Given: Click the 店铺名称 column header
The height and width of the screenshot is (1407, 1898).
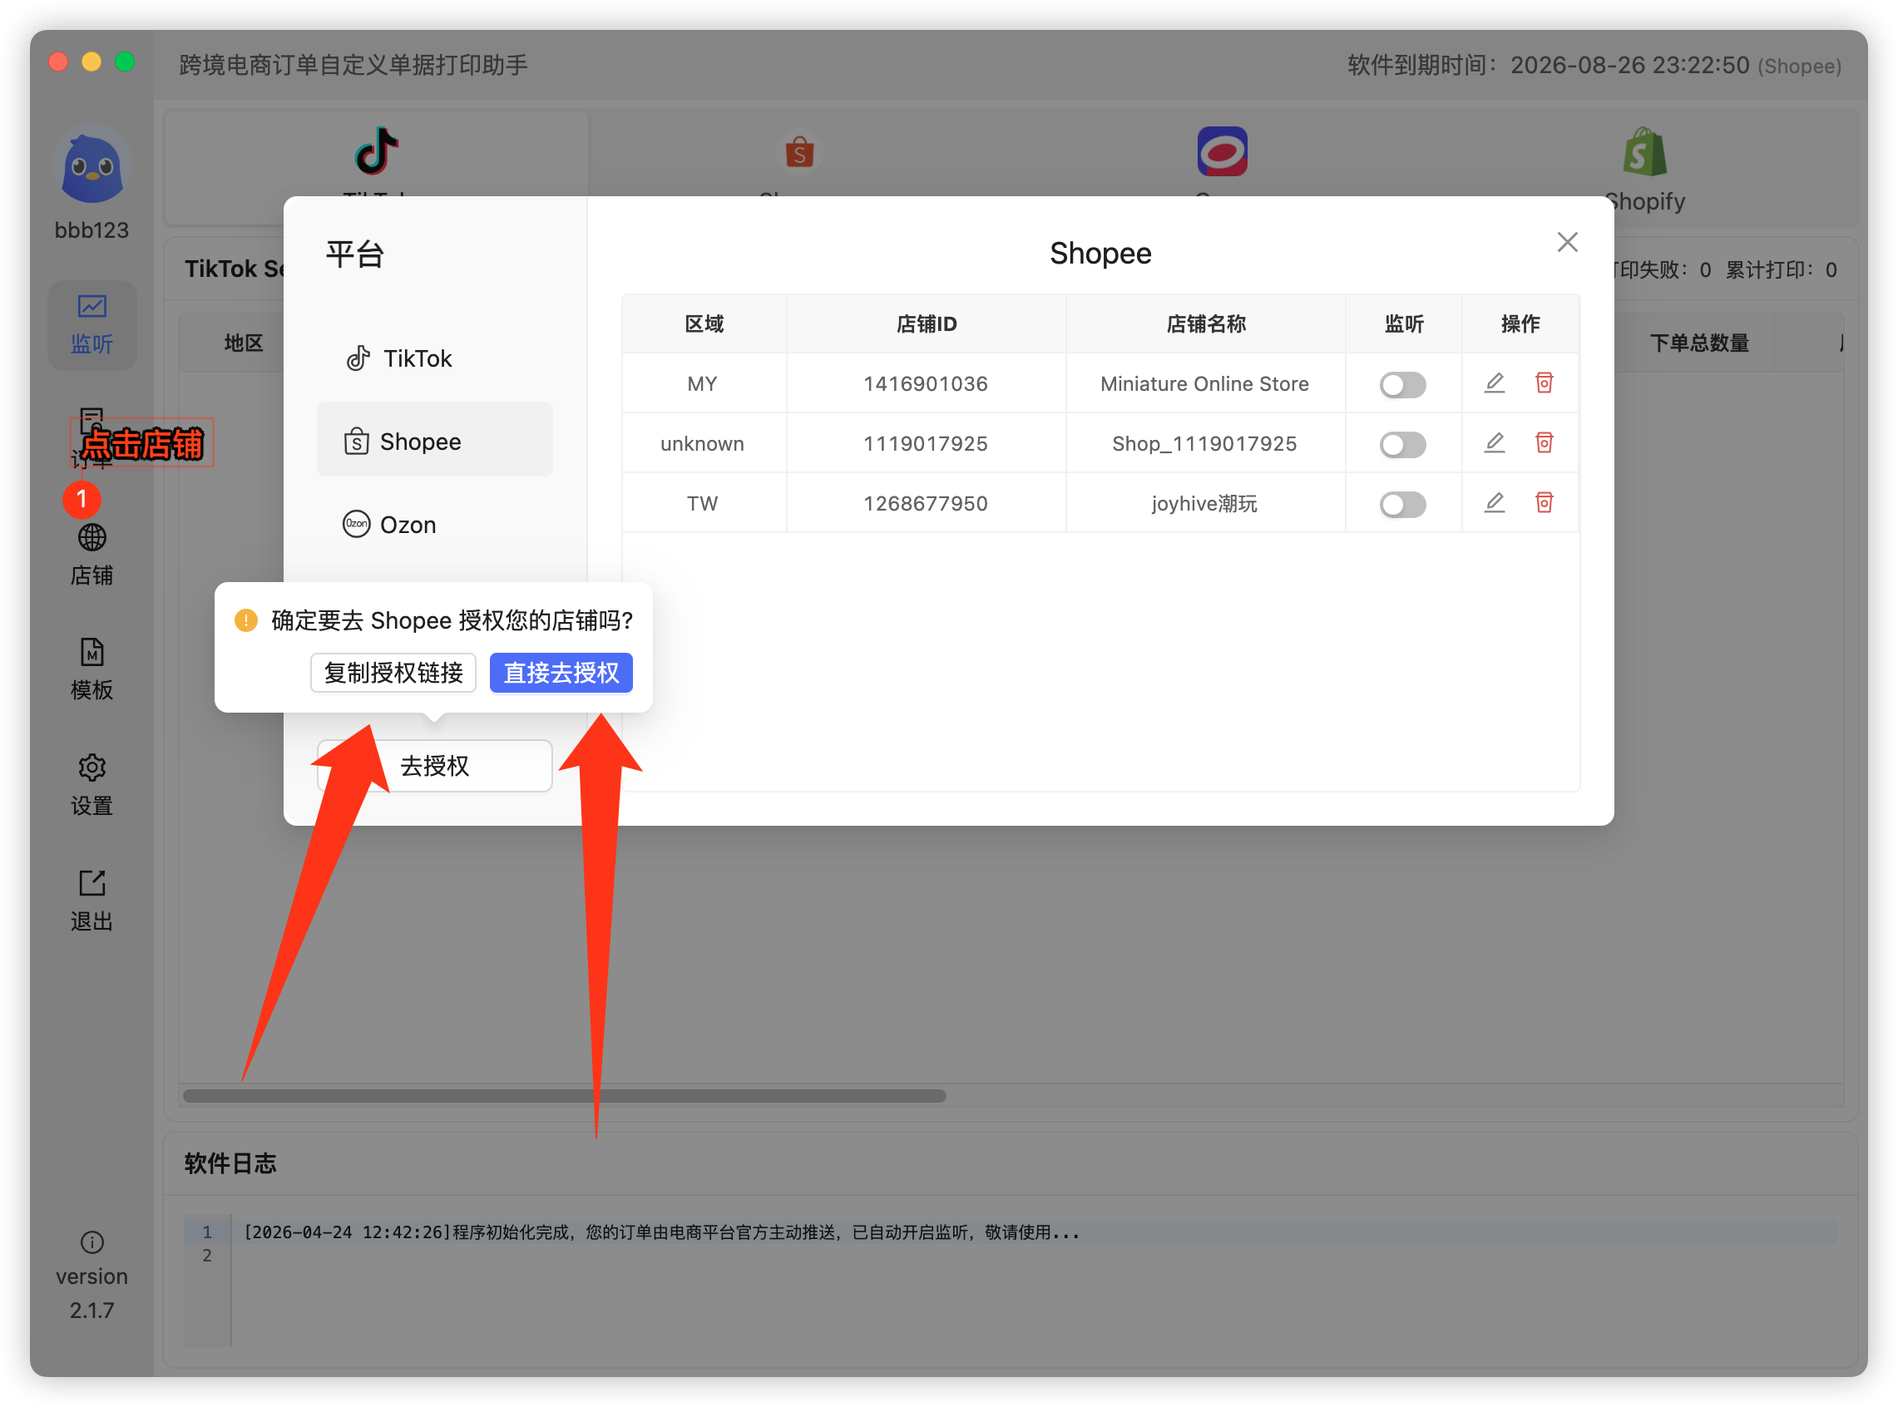Looking at the screenshot, I should click(1205, 323).
